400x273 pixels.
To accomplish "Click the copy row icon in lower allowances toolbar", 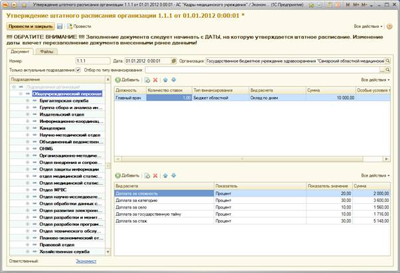I will pyautogui.click(x=147, y=175).
